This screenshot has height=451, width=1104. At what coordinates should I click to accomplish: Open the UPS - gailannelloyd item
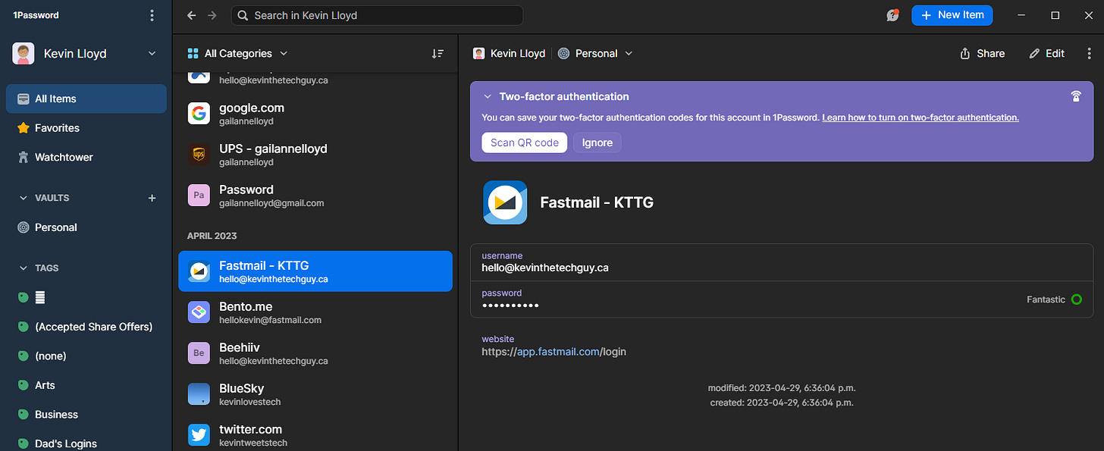[x=315, y=155]
